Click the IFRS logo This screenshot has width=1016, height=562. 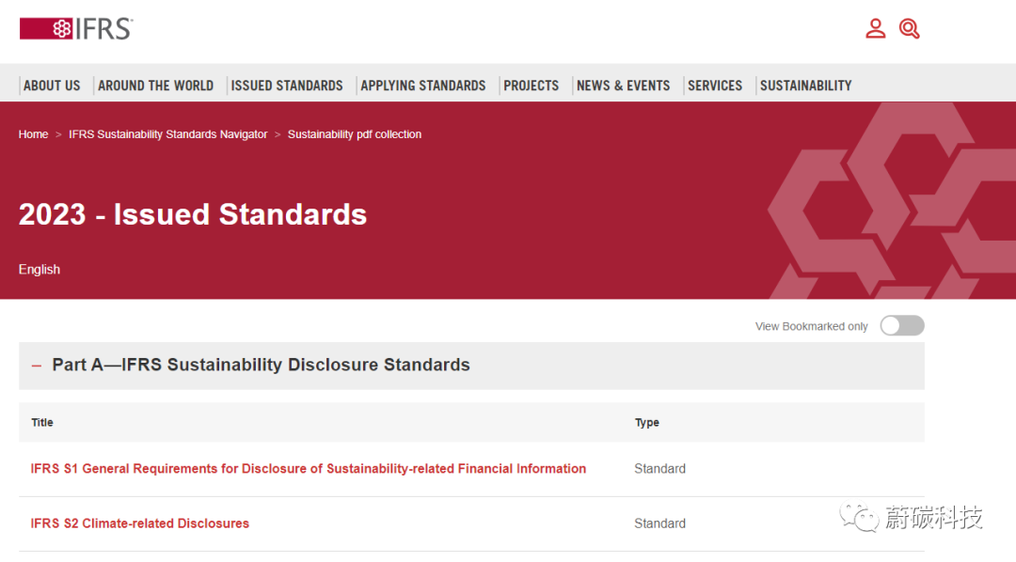(x=76, y=29)
